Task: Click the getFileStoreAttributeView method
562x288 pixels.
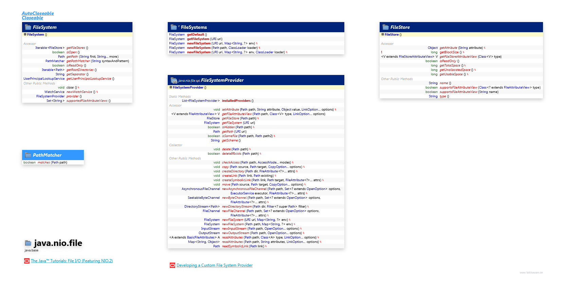Action: 458,57
